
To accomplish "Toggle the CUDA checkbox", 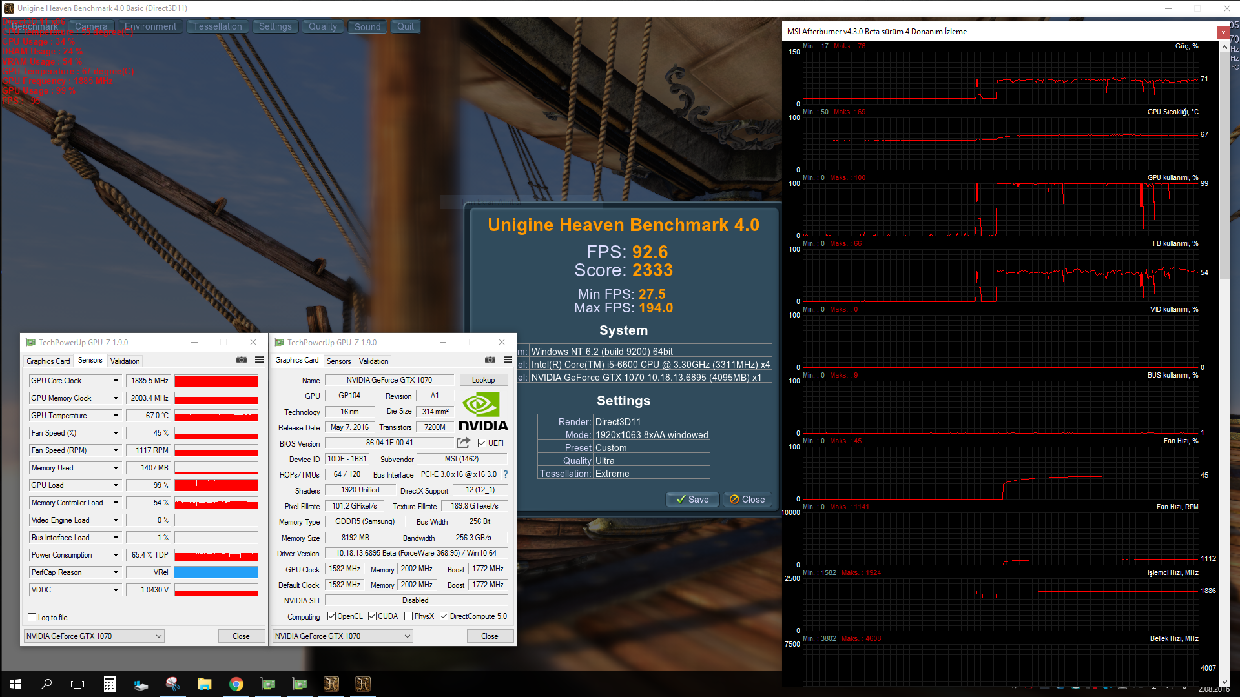I will [x=372, y=616].
